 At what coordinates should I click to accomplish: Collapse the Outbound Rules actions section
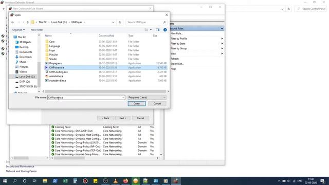(x=222, y=29)
